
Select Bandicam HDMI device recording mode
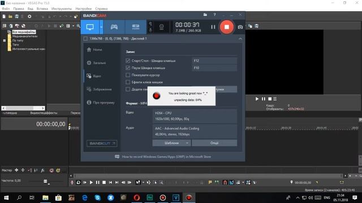point(136,27)
